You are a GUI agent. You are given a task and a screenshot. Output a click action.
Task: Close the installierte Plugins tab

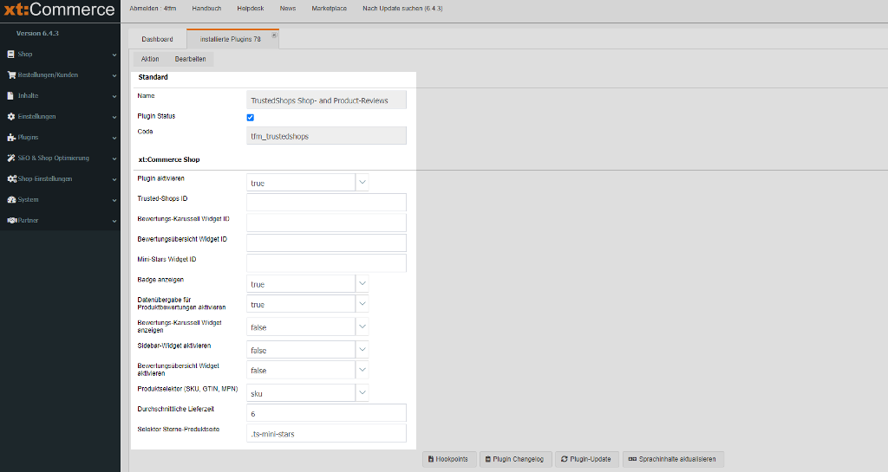tap(274, 36)
